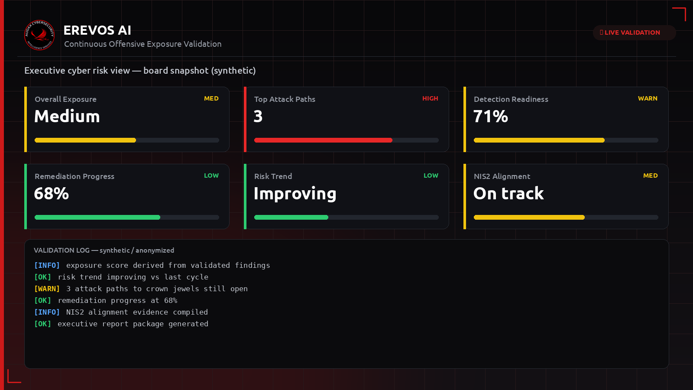The width and height of the screenshot is (693, 390).
Task: Click the HIGH severity tag
Action: point(430,98)
